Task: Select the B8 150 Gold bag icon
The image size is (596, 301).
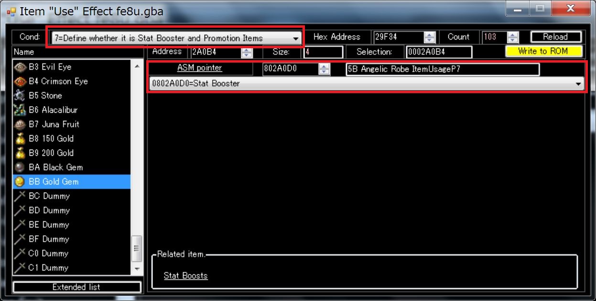Action: (x=21, y=139)
